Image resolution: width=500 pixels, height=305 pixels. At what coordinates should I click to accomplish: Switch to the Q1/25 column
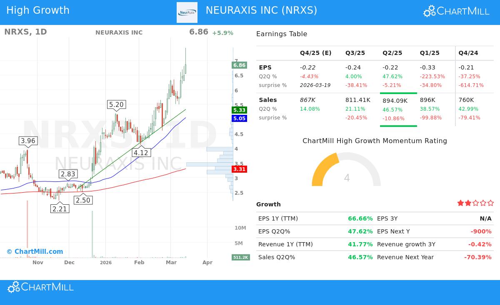point(430,53)
